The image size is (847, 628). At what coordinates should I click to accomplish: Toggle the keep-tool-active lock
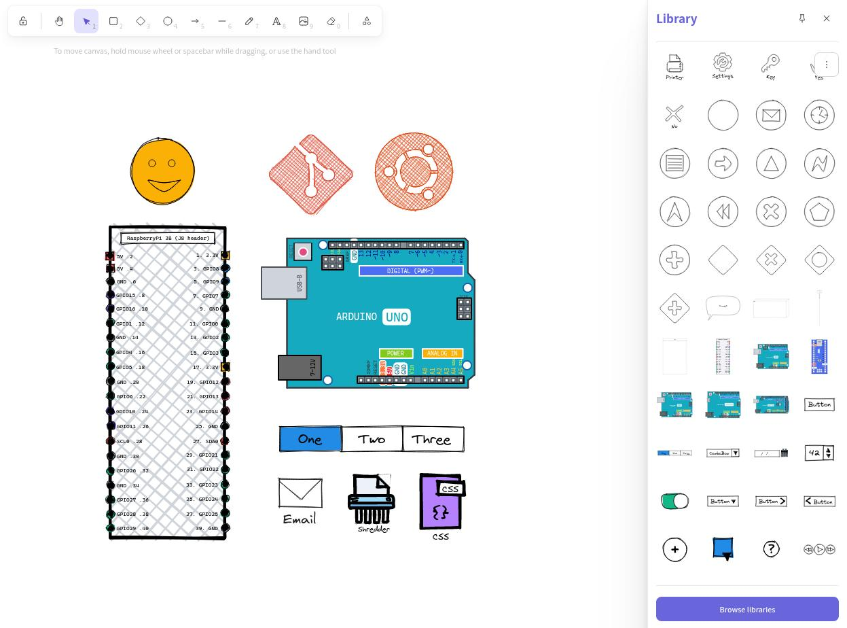click(23, 21)
